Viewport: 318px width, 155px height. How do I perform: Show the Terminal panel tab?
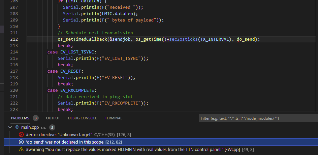[114, 118]
